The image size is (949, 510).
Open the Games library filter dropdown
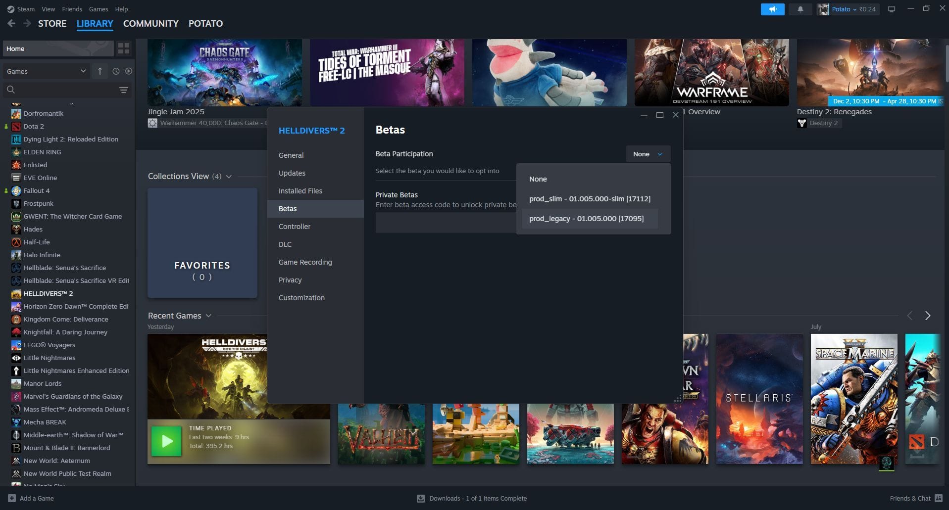pyautogui.click(x=46, y=71)
